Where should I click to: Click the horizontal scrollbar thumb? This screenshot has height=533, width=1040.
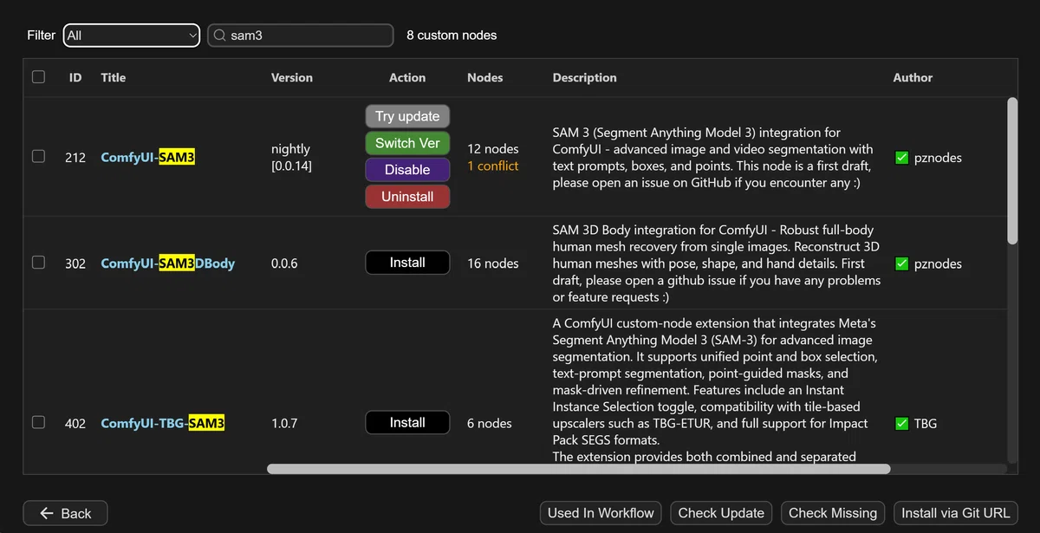578,469
